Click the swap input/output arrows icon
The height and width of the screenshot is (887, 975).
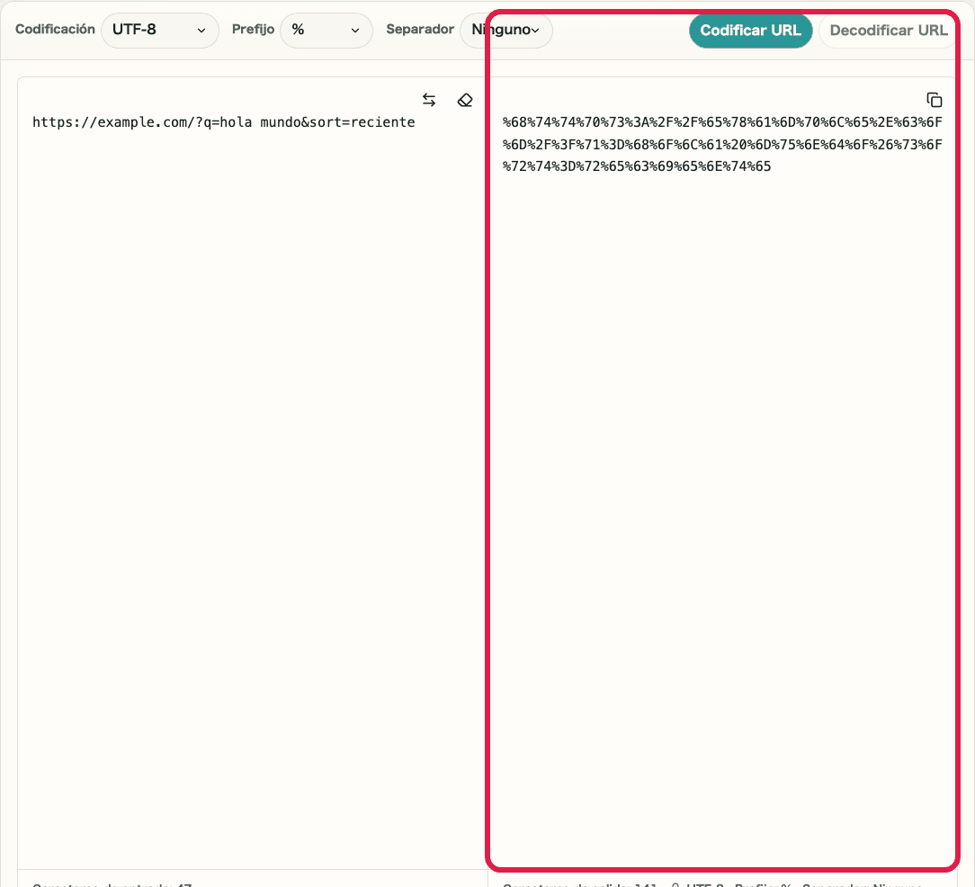429,100
